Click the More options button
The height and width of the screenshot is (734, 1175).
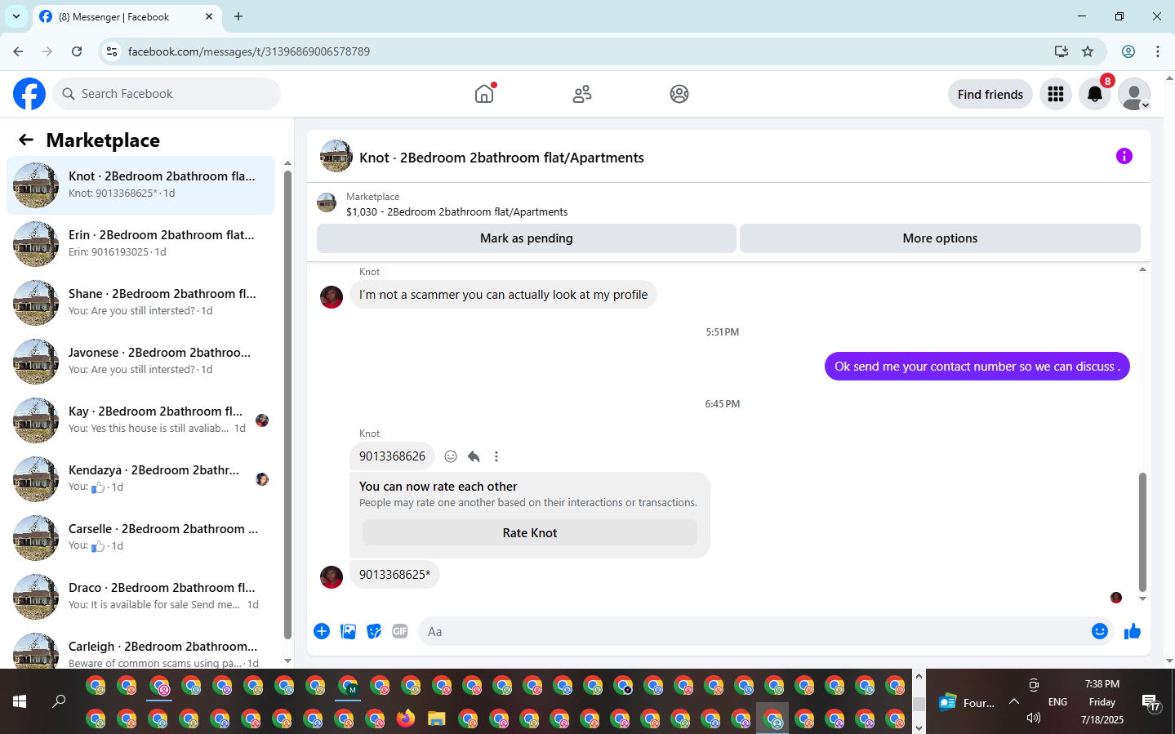click(x=940, y=238)
